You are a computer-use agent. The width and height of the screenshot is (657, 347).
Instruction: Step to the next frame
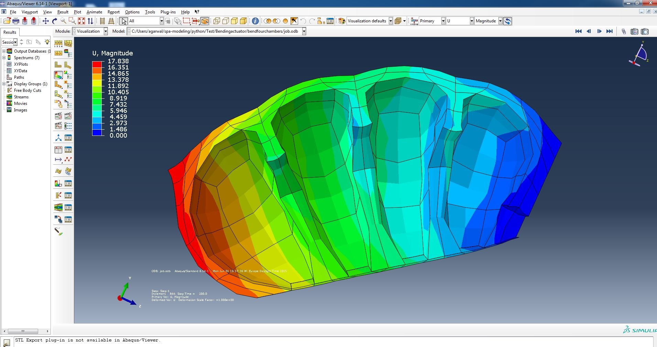pos(599,31)
